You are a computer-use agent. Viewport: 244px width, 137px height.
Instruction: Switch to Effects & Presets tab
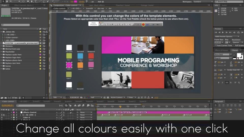click(x=221, y=50)
